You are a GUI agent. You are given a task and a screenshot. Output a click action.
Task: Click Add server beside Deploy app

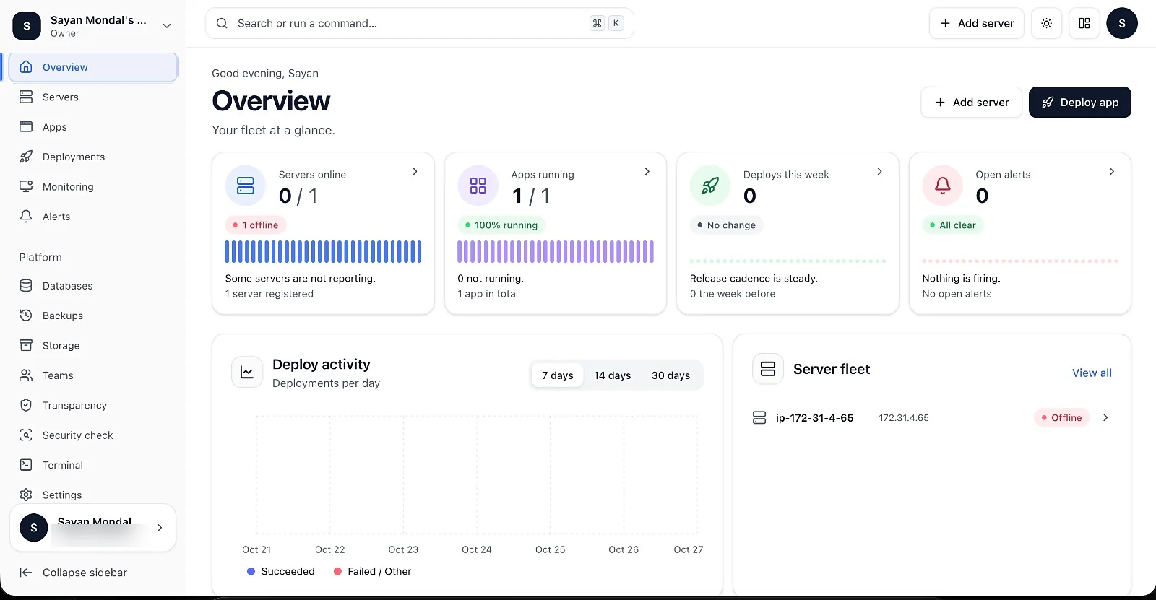pos(972,103)
